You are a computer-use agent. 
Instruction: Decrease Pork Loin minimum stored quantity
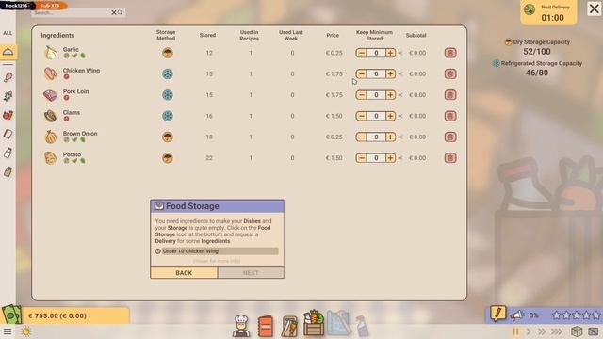point(361,95)
